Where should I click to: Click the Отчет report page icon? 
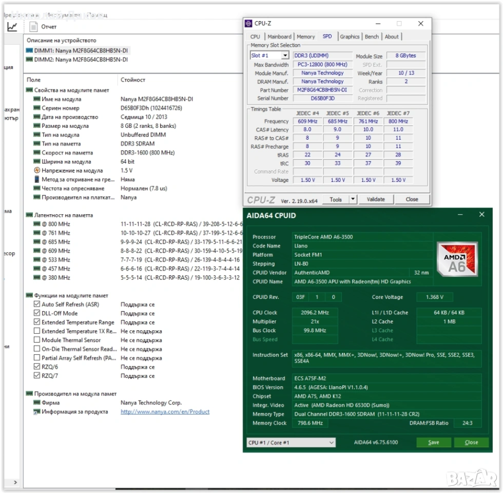pos(34,27)
